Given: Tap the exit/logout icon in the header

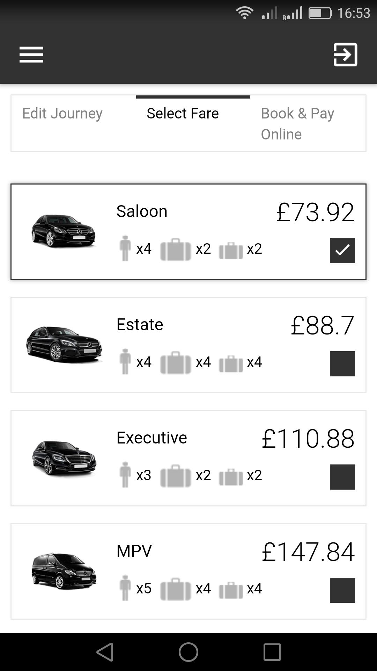Looking at the screenshot, I should 346,55.
